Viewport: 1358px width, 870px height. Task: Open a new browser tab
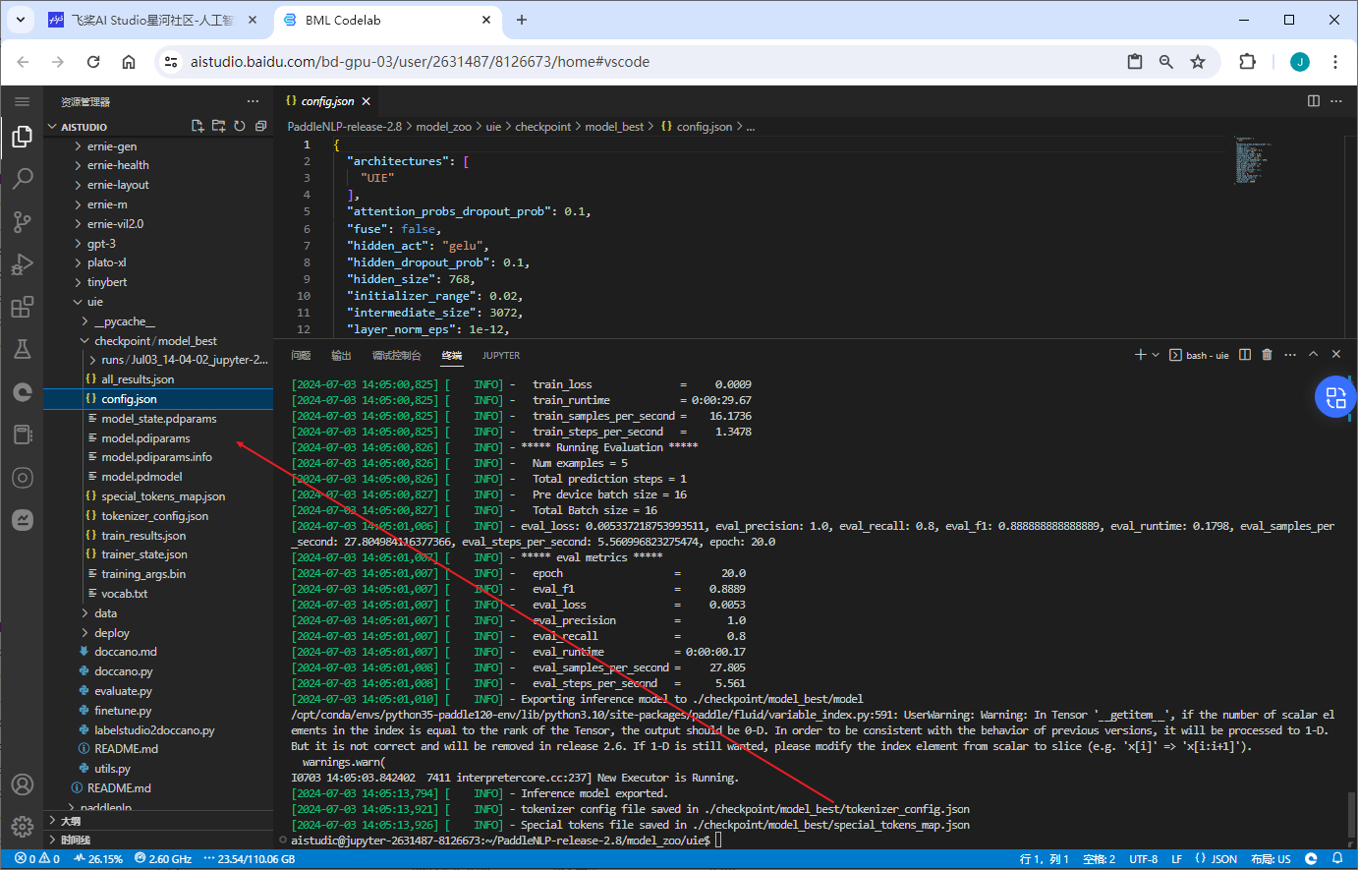(521, 20)
